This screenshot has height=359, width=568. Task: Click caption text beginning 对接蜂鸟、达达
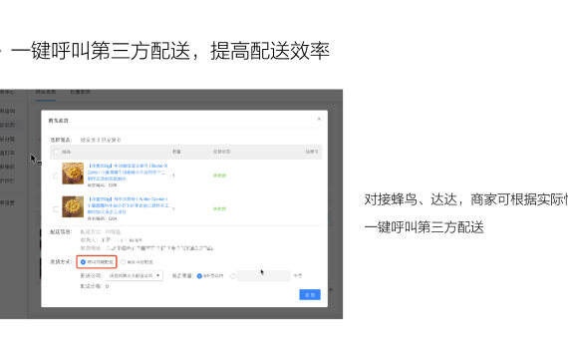(x=465, y=199)
